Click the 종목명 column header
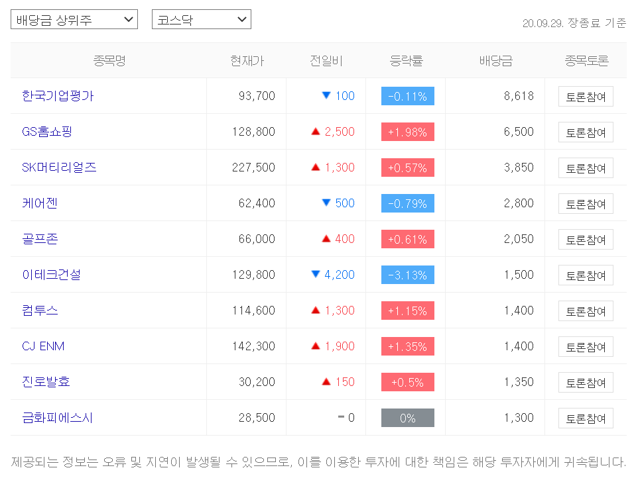 [109, 60]
